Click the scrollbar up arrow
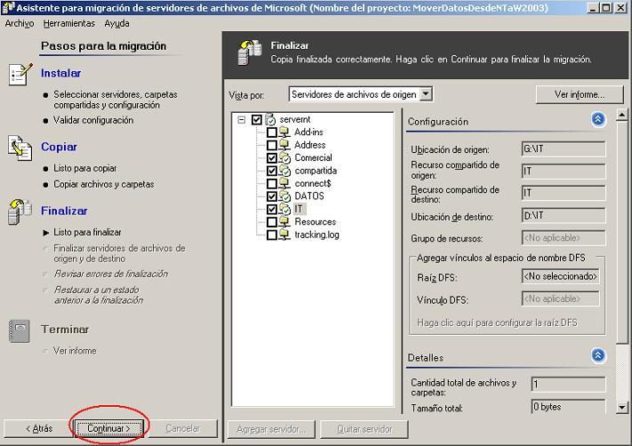This screenshot has width=632, height=446. 622,115
